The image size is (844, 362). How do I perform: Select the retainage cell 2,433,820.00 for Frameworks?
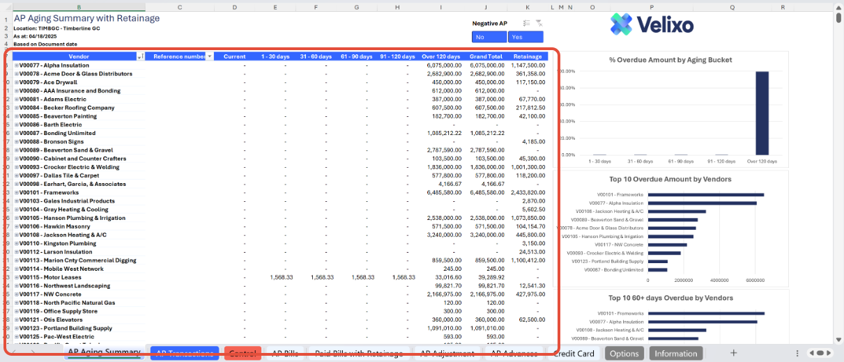click(x=528, y=193)
